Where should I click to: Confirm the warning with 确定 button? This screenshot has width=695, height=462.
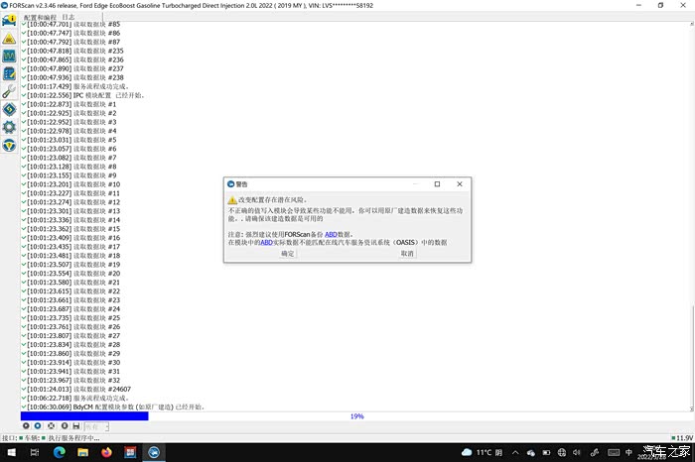click(288, 254)
